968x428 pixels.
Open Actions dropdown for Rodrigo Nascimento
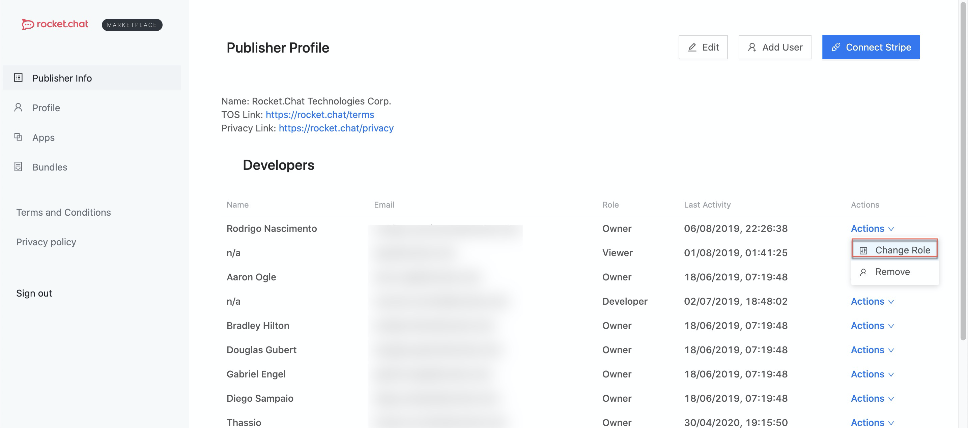tap(872, 228)
